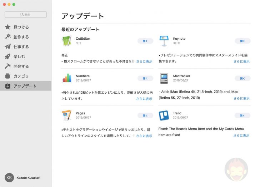Click the Adds iMac release note text
The width and height of the screenshot is (260, 187).
(199, 95)
